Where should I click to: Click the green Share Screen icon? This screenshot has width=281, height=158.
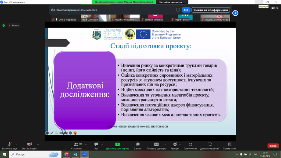click(x=117, y=144)
